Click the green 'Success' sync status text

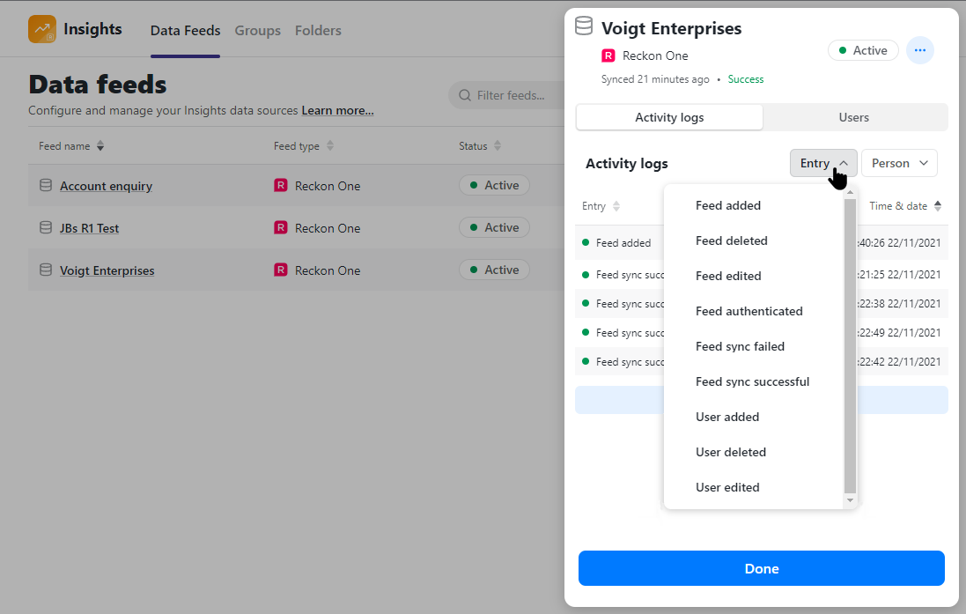pos(746,79)
